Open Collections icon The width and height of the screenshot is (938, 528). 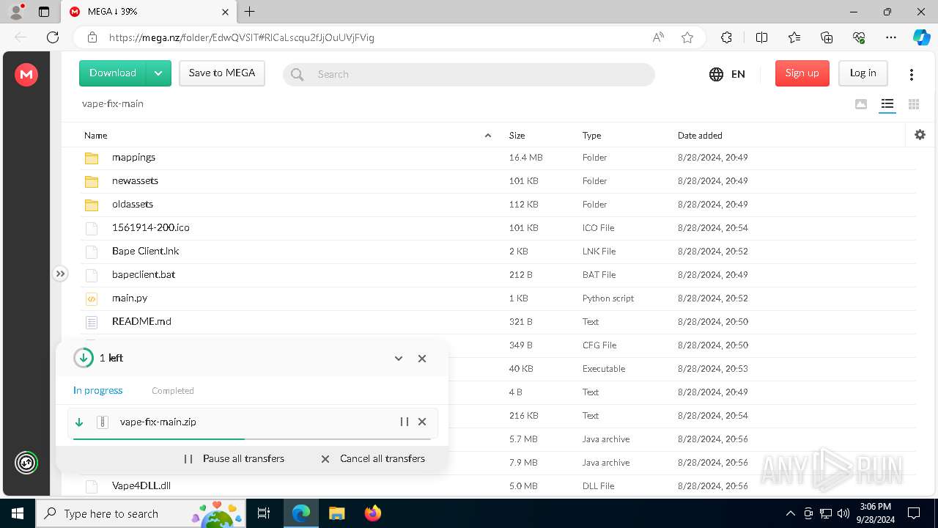click(827, 37)
